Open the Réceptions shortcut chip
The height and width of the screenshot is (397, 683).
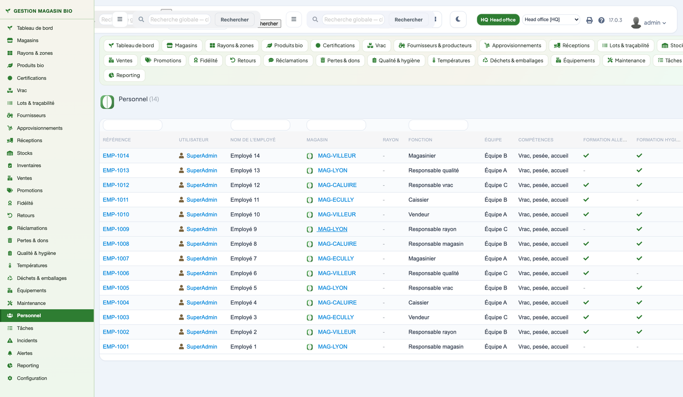click(x=572, y=45)
